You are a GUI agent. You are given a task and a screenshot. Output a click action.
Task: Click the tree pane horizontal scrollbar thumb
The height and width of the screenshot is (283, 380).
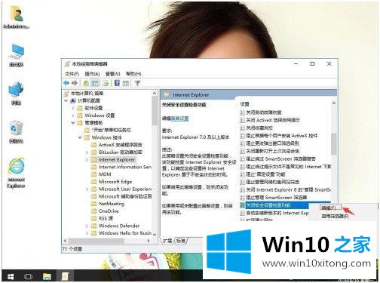pyautogui.click(x=97, y=241)
